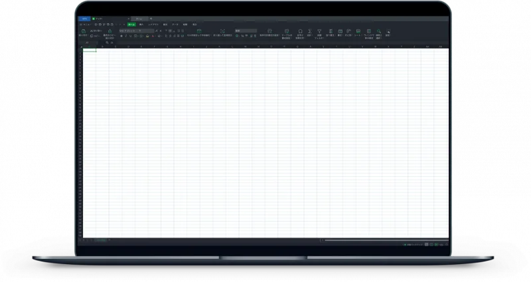Open Conditional Formatting (条件付き書式) icon

click(270, 31)
